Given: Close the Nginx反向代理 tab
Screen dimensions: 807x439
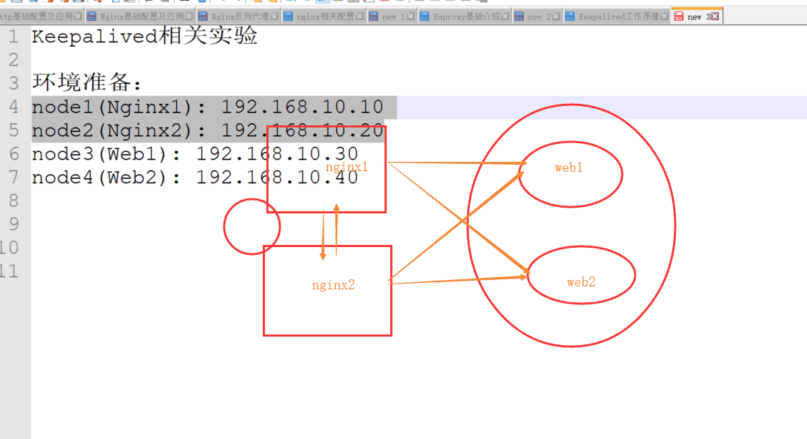Looking at the screenshot, I should 274,16.
